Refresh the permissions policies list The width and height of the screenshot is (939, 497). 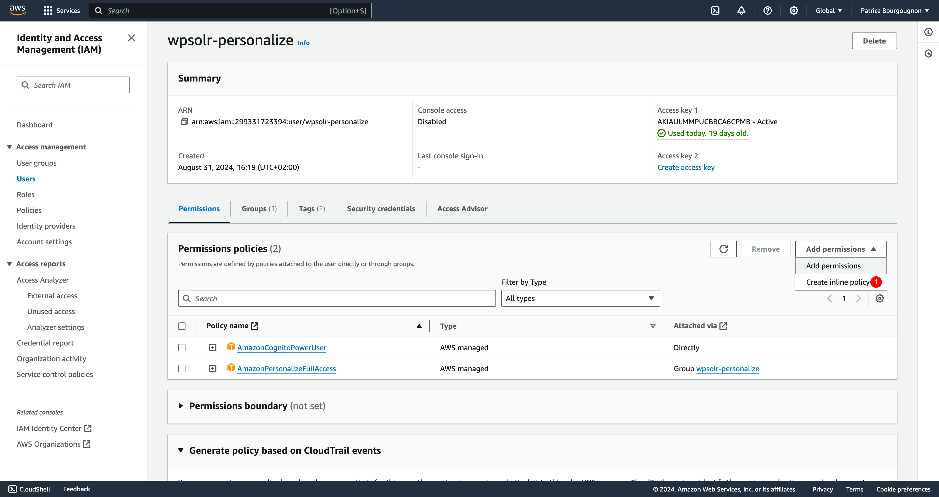pyautogui.click(x=723, y=249)
